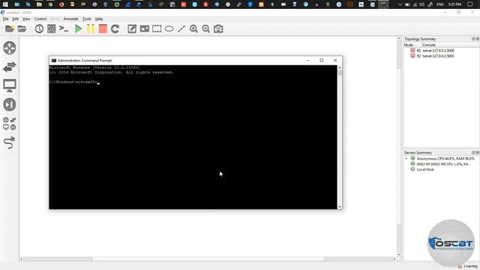Screen dimensions: 480x270
Task: Click Command Prompt scrollbar down arrow
Action: coord(340,207)
